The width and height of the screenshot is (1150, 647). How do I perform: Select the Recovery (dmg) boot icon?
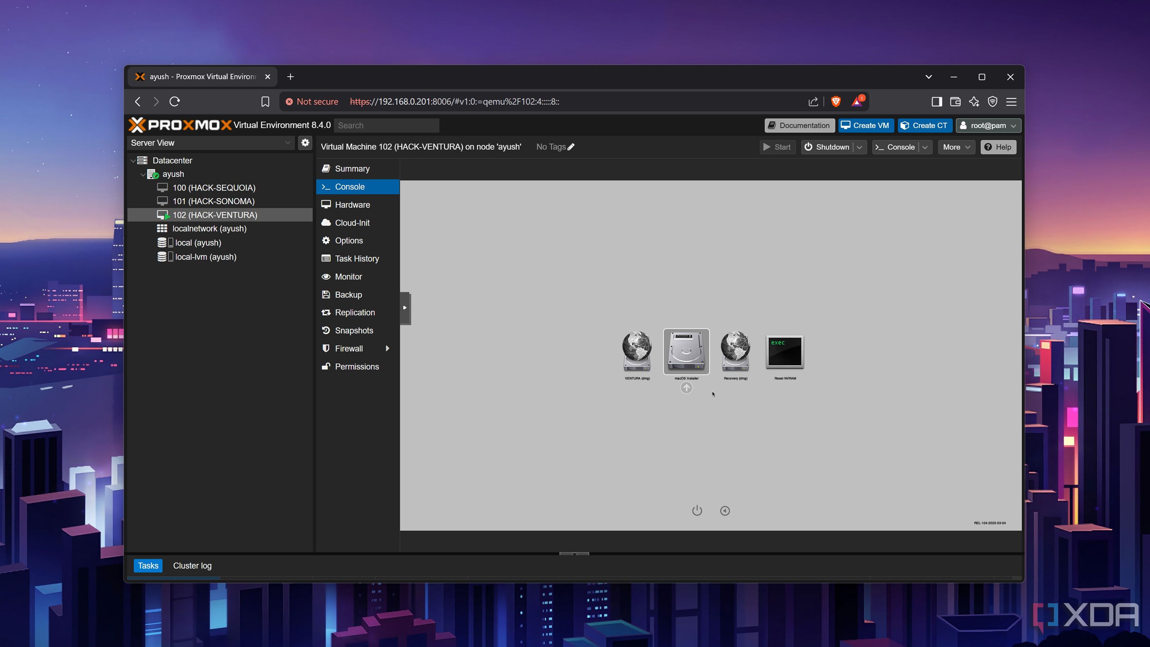pos(735,351)
